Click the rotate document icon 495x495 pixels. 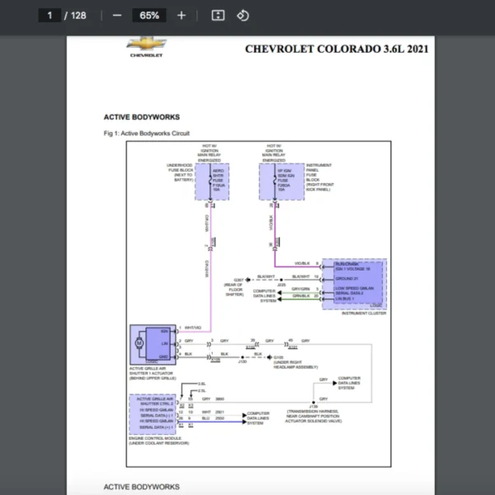(243, 16)
